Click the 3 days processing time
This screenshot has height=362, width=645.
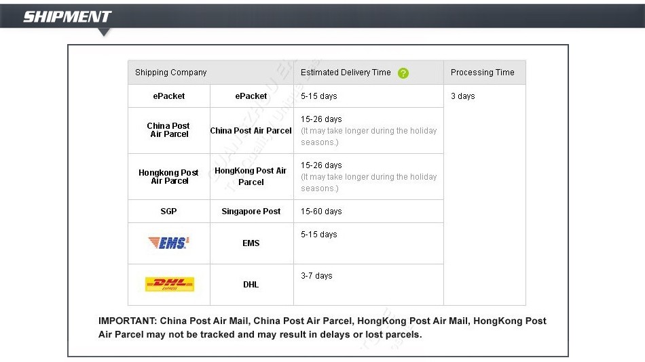463,96
